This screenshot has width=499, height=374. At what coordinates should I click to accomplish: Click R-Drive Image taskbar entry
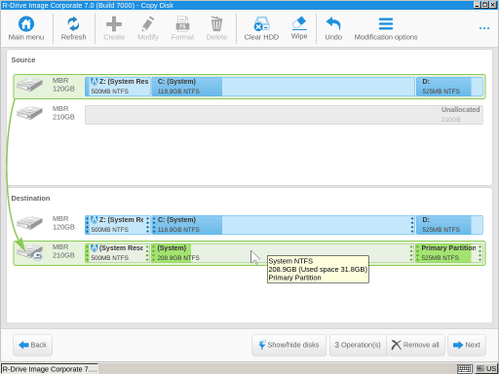[x=50, y=369]
